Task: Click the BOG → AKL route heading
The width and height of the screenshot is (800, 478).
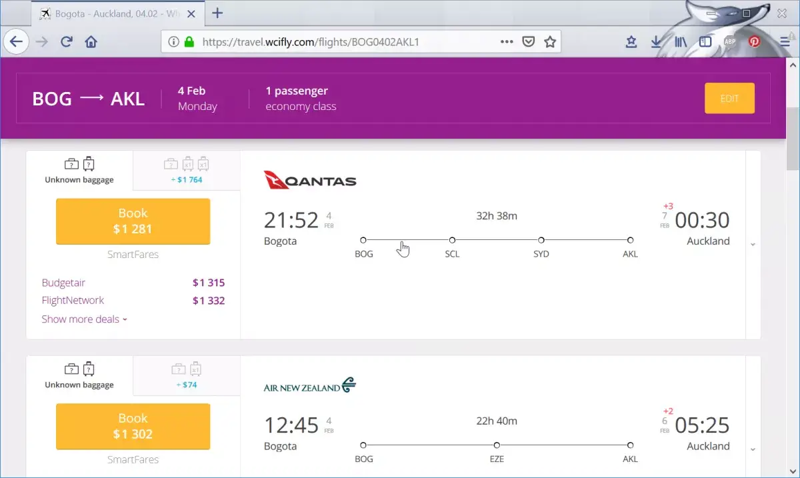Action: point(88,99)
